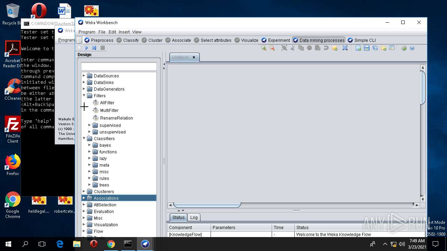Click the run flow sequentially icon
This screenshot has width=447, height=251.
point(94,48)
